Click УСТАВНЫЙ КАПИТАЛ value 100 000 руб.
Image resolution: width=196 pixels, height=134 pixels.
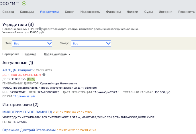coord(163,92)
